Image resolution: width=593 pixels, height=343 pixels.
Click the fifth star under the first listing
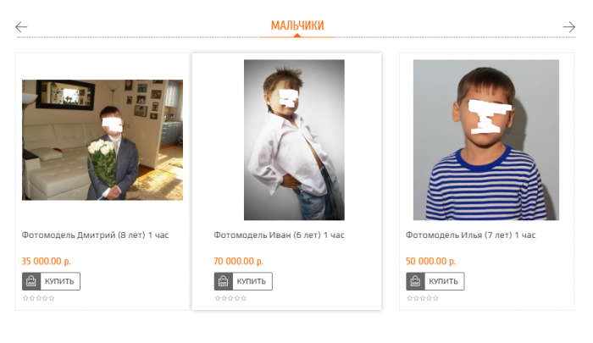tap(52, 298)
